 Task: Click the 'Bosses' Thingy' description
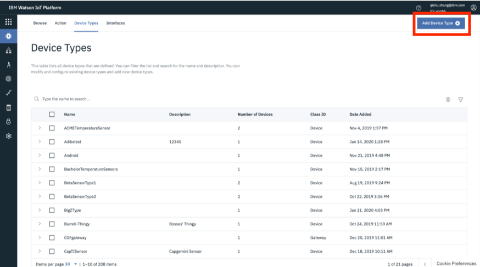(x=182, y=224)
